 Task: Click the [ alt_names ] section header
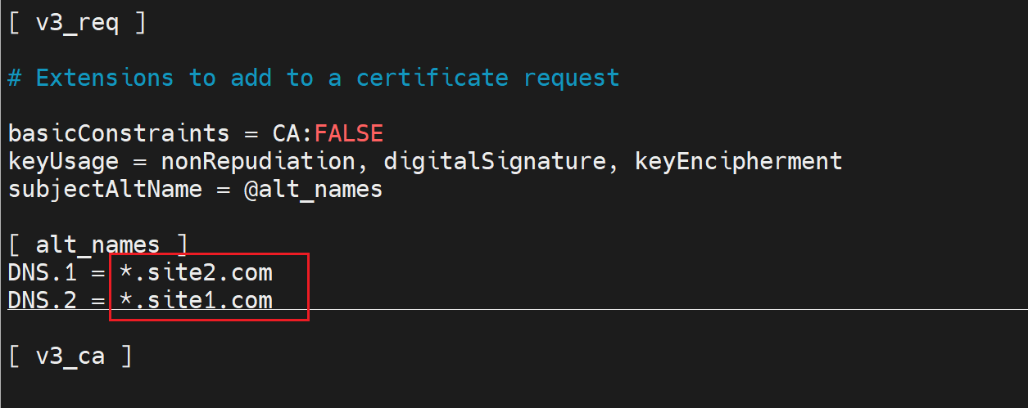pos(98,244)
